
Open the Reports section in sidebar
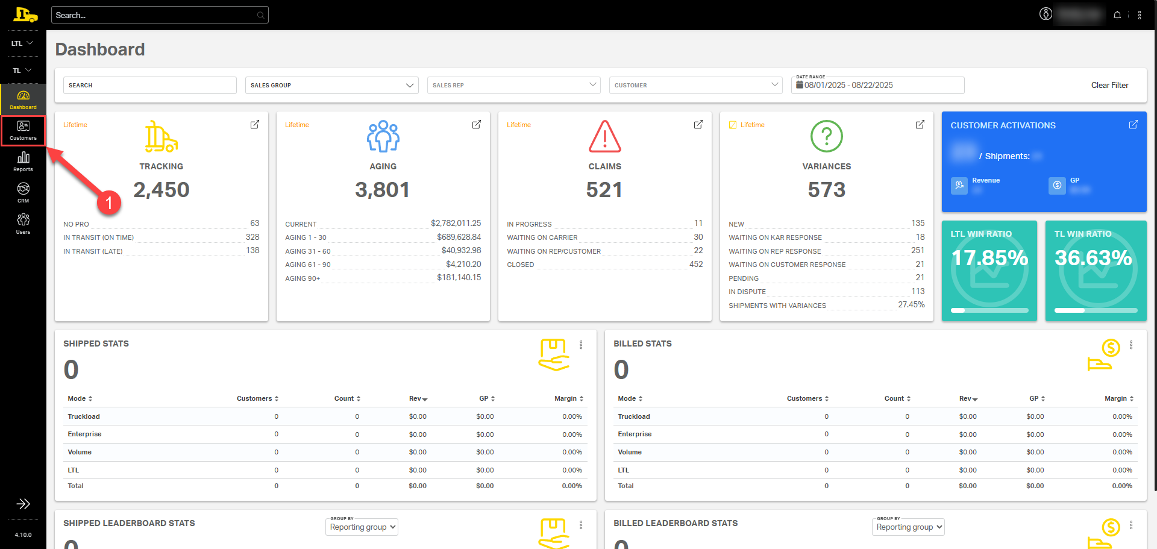click(x=23, y=162)
